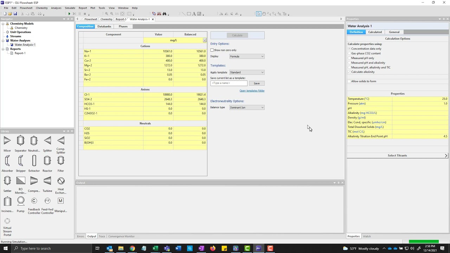Screen dimensions: 450x253
Task: Pick the Stripper unit from Library
Action: coord(20,161)
